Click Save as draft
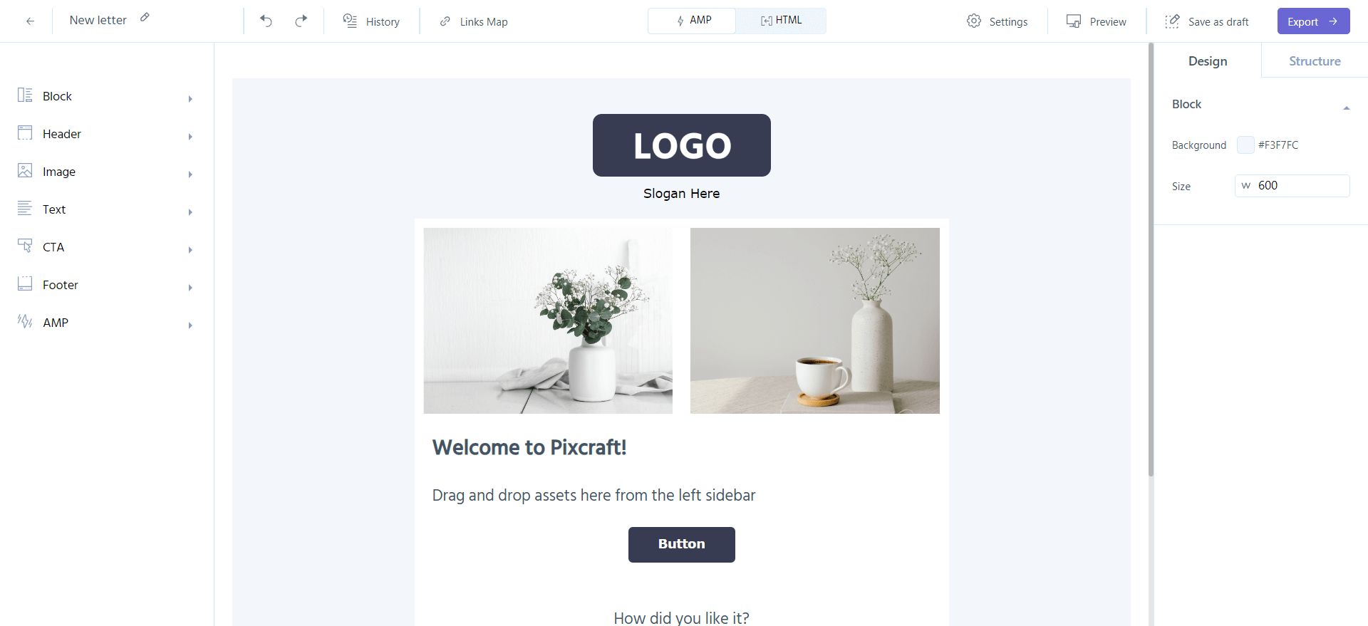 point(1207,21)
